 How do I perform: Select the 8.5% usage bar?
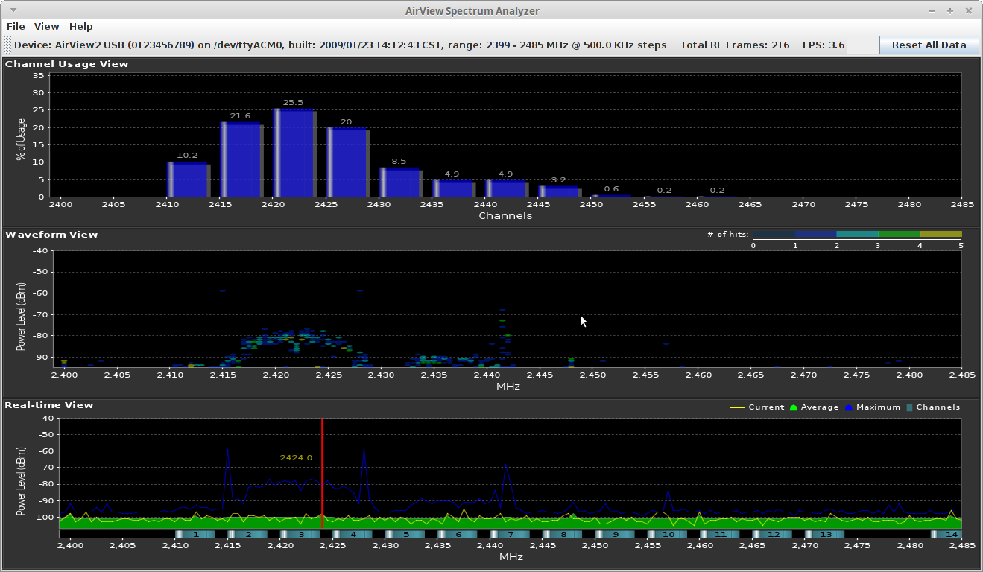coord(401,182)
